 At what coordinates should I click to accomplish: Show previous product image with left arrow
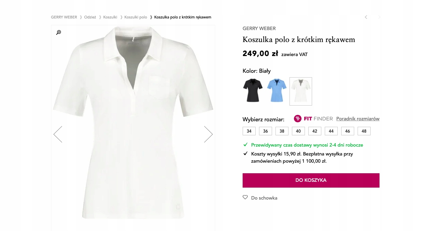pos(58,134)
